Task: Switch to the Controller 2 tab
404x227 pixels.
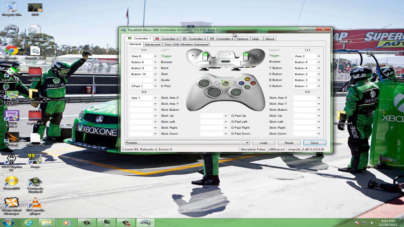Action: [x=167, y=39]
